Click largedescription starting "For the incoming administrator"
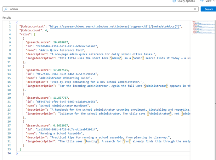Image resolution: width=216 pixels, height=160 pixels. click(x=108, y=86)
